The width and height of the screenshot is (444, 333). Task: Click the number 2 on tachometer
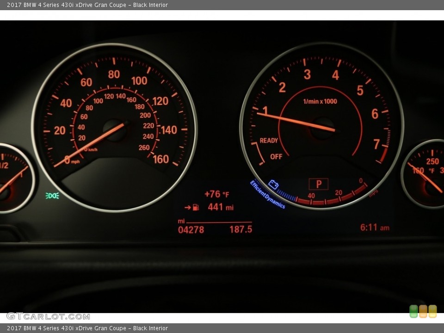pos(282,87)
